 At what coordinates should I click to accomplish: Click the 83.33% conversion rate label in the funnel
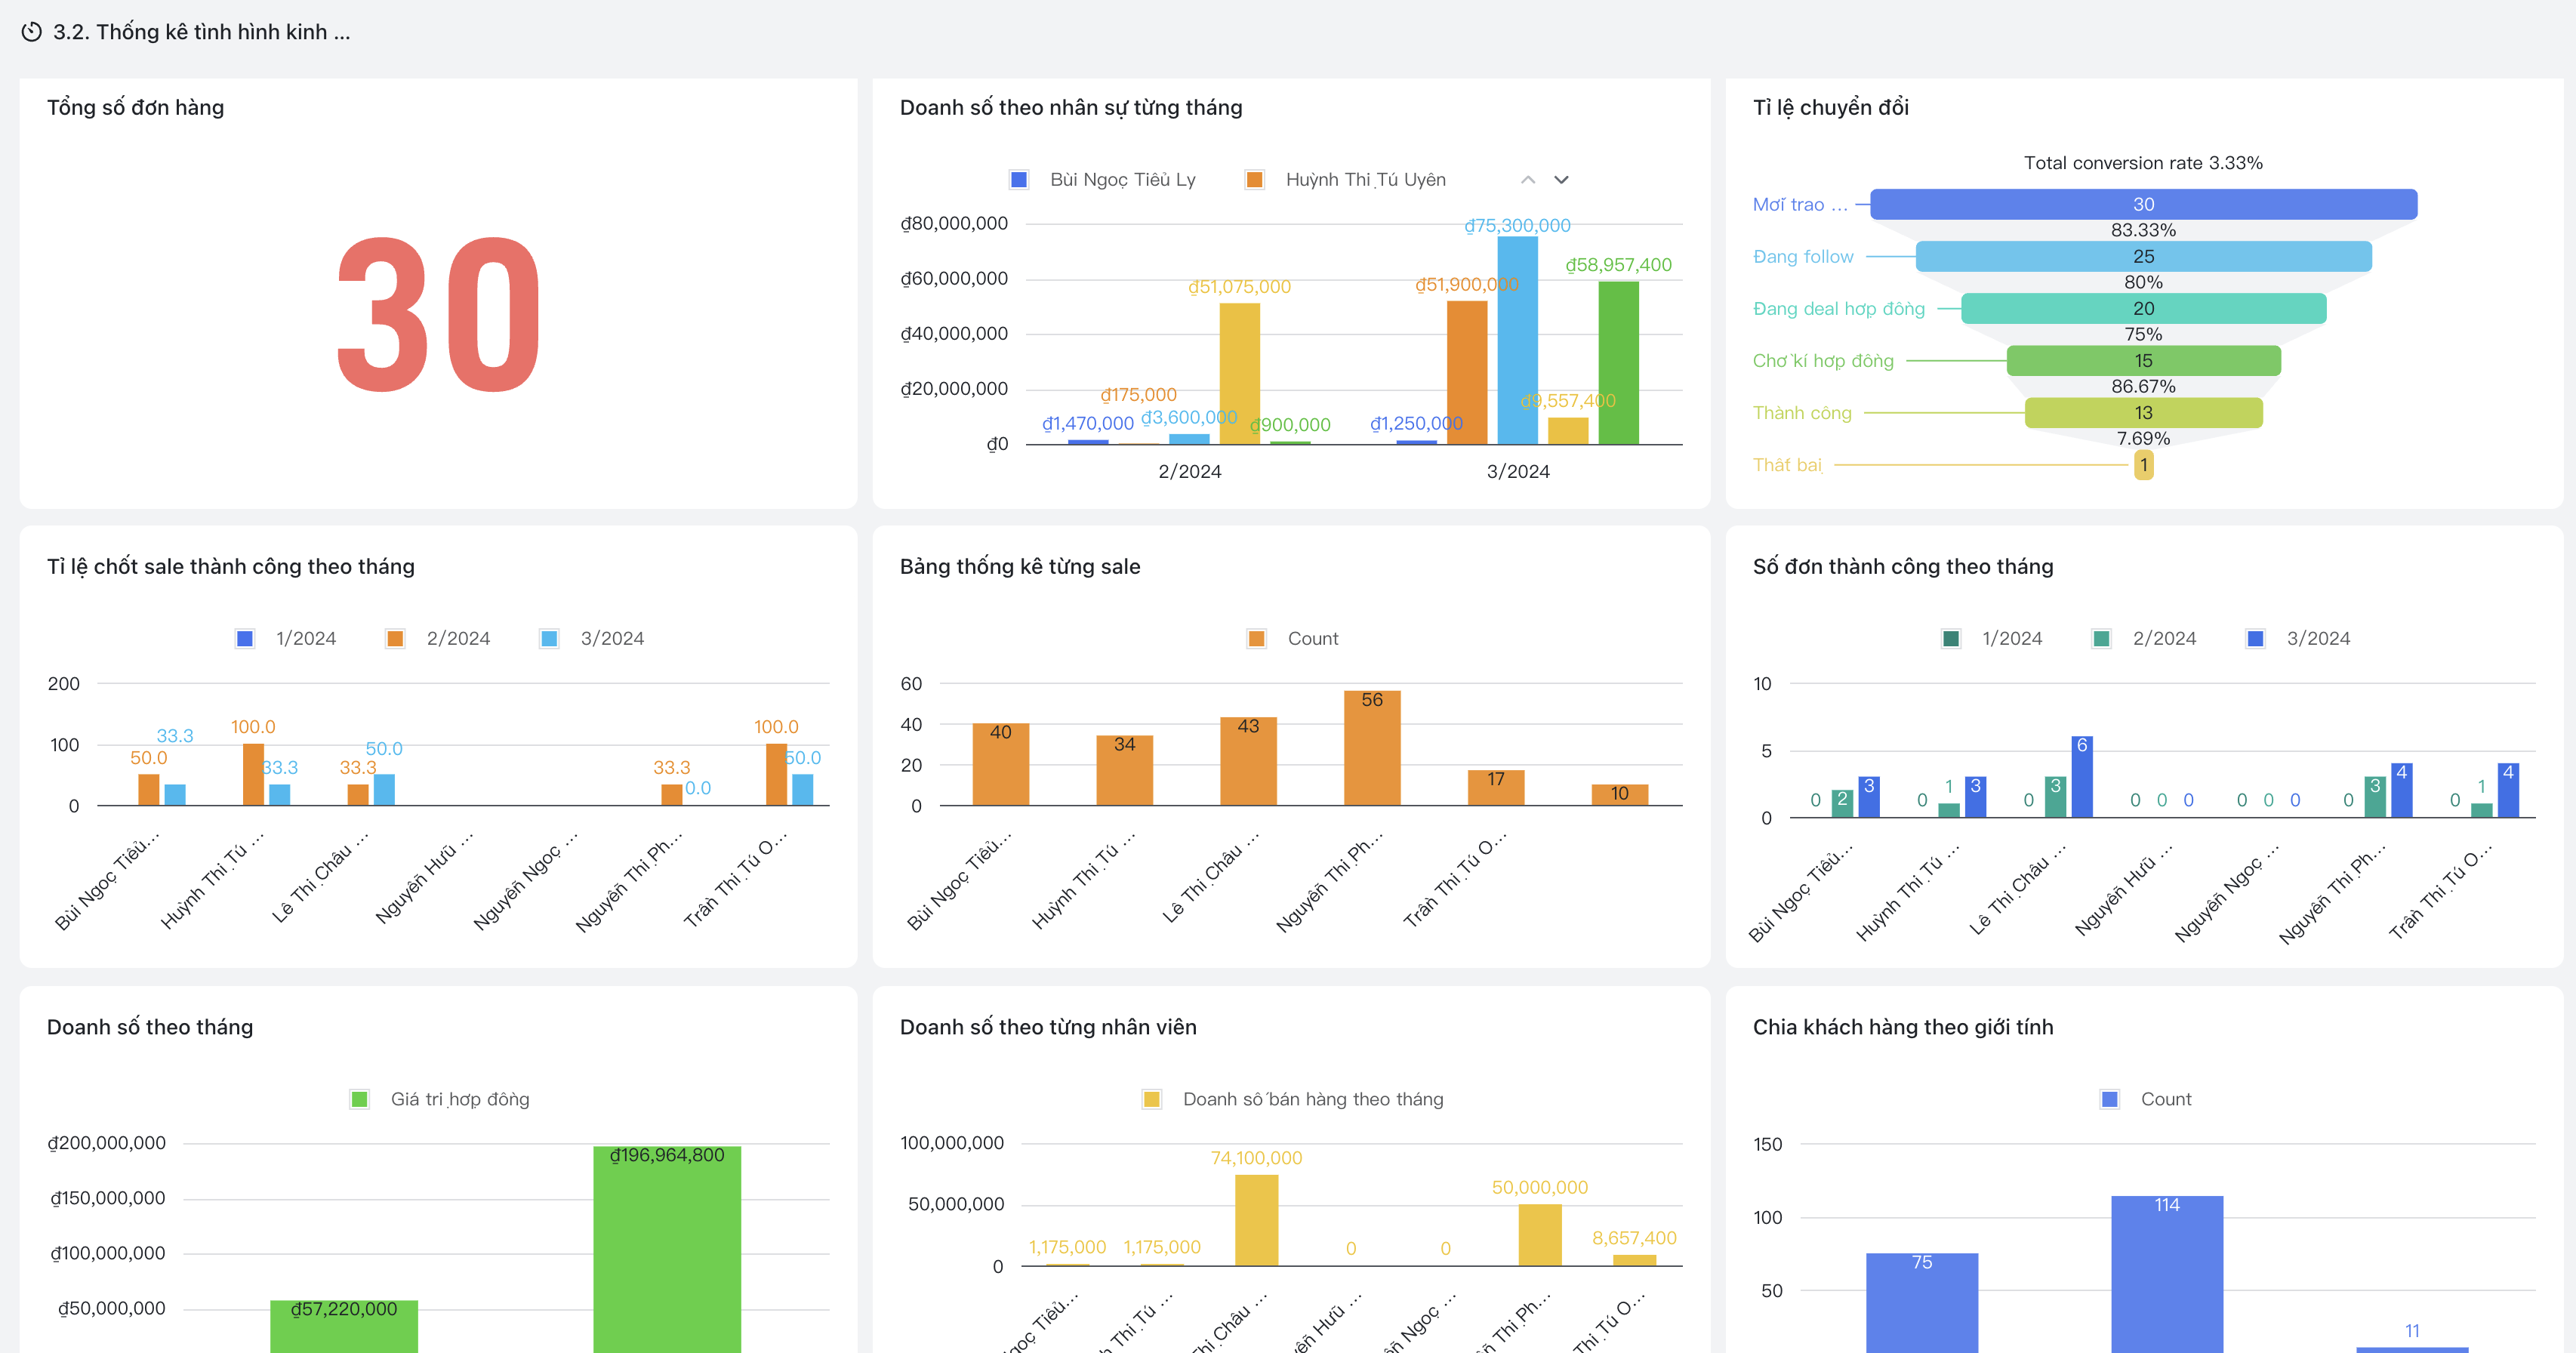coord(2143,230)
